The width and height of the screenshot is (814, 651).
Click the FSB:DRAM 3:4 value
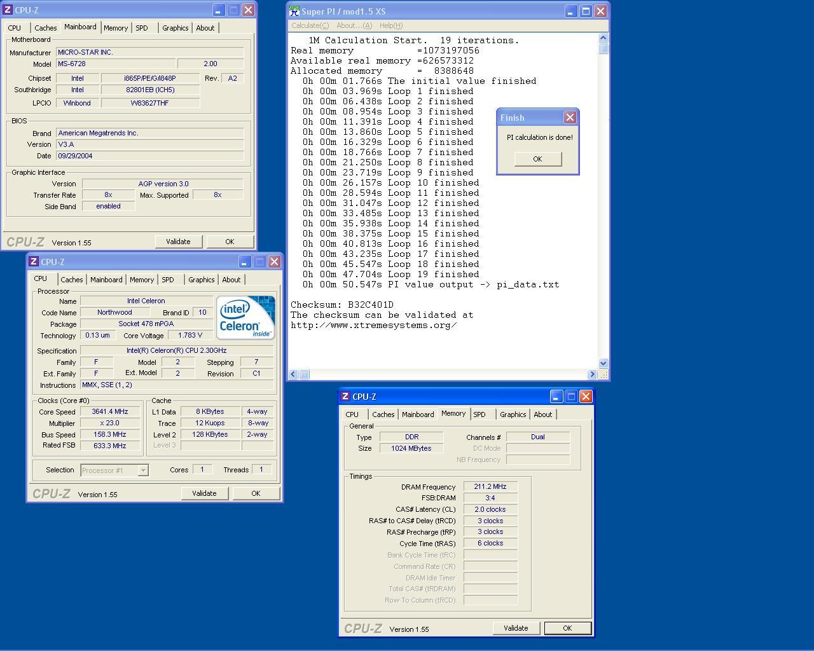click(x=490, y=498)
